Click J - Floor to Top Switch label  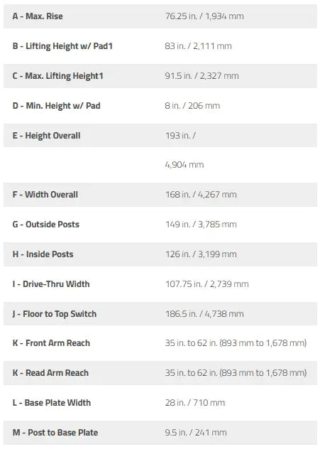tap(55, 314)
